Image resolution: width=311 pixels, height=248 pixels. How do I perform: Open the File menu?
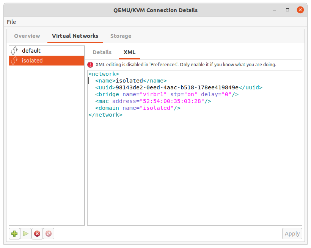pos(11,22)
